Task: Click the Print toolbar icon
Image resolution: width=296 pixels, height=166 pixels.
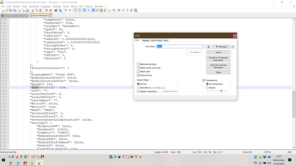Action: click(27, 10)
